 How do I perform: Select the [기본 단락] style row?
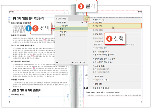(71, 25)
